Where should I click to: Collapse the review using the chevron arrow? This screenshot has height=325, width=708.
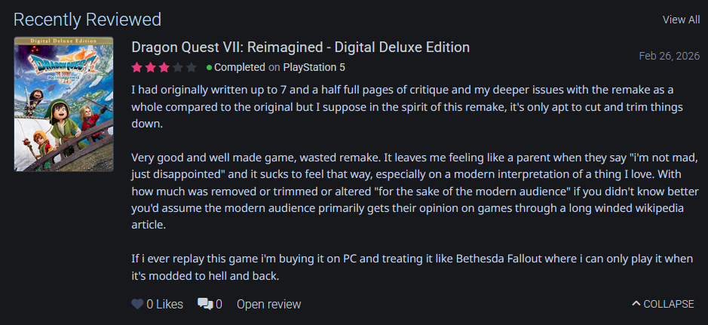pos(636,304)
